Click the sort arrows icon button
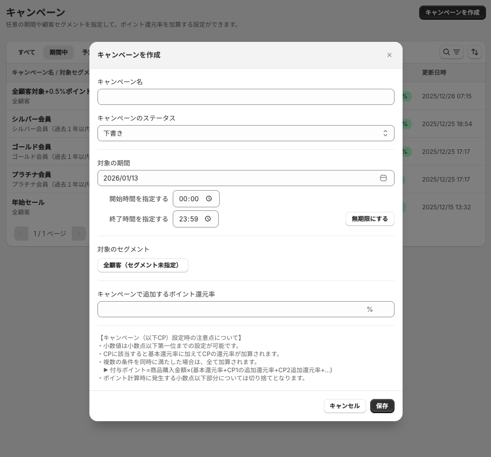The image size is (491, 457). point(474,52)
